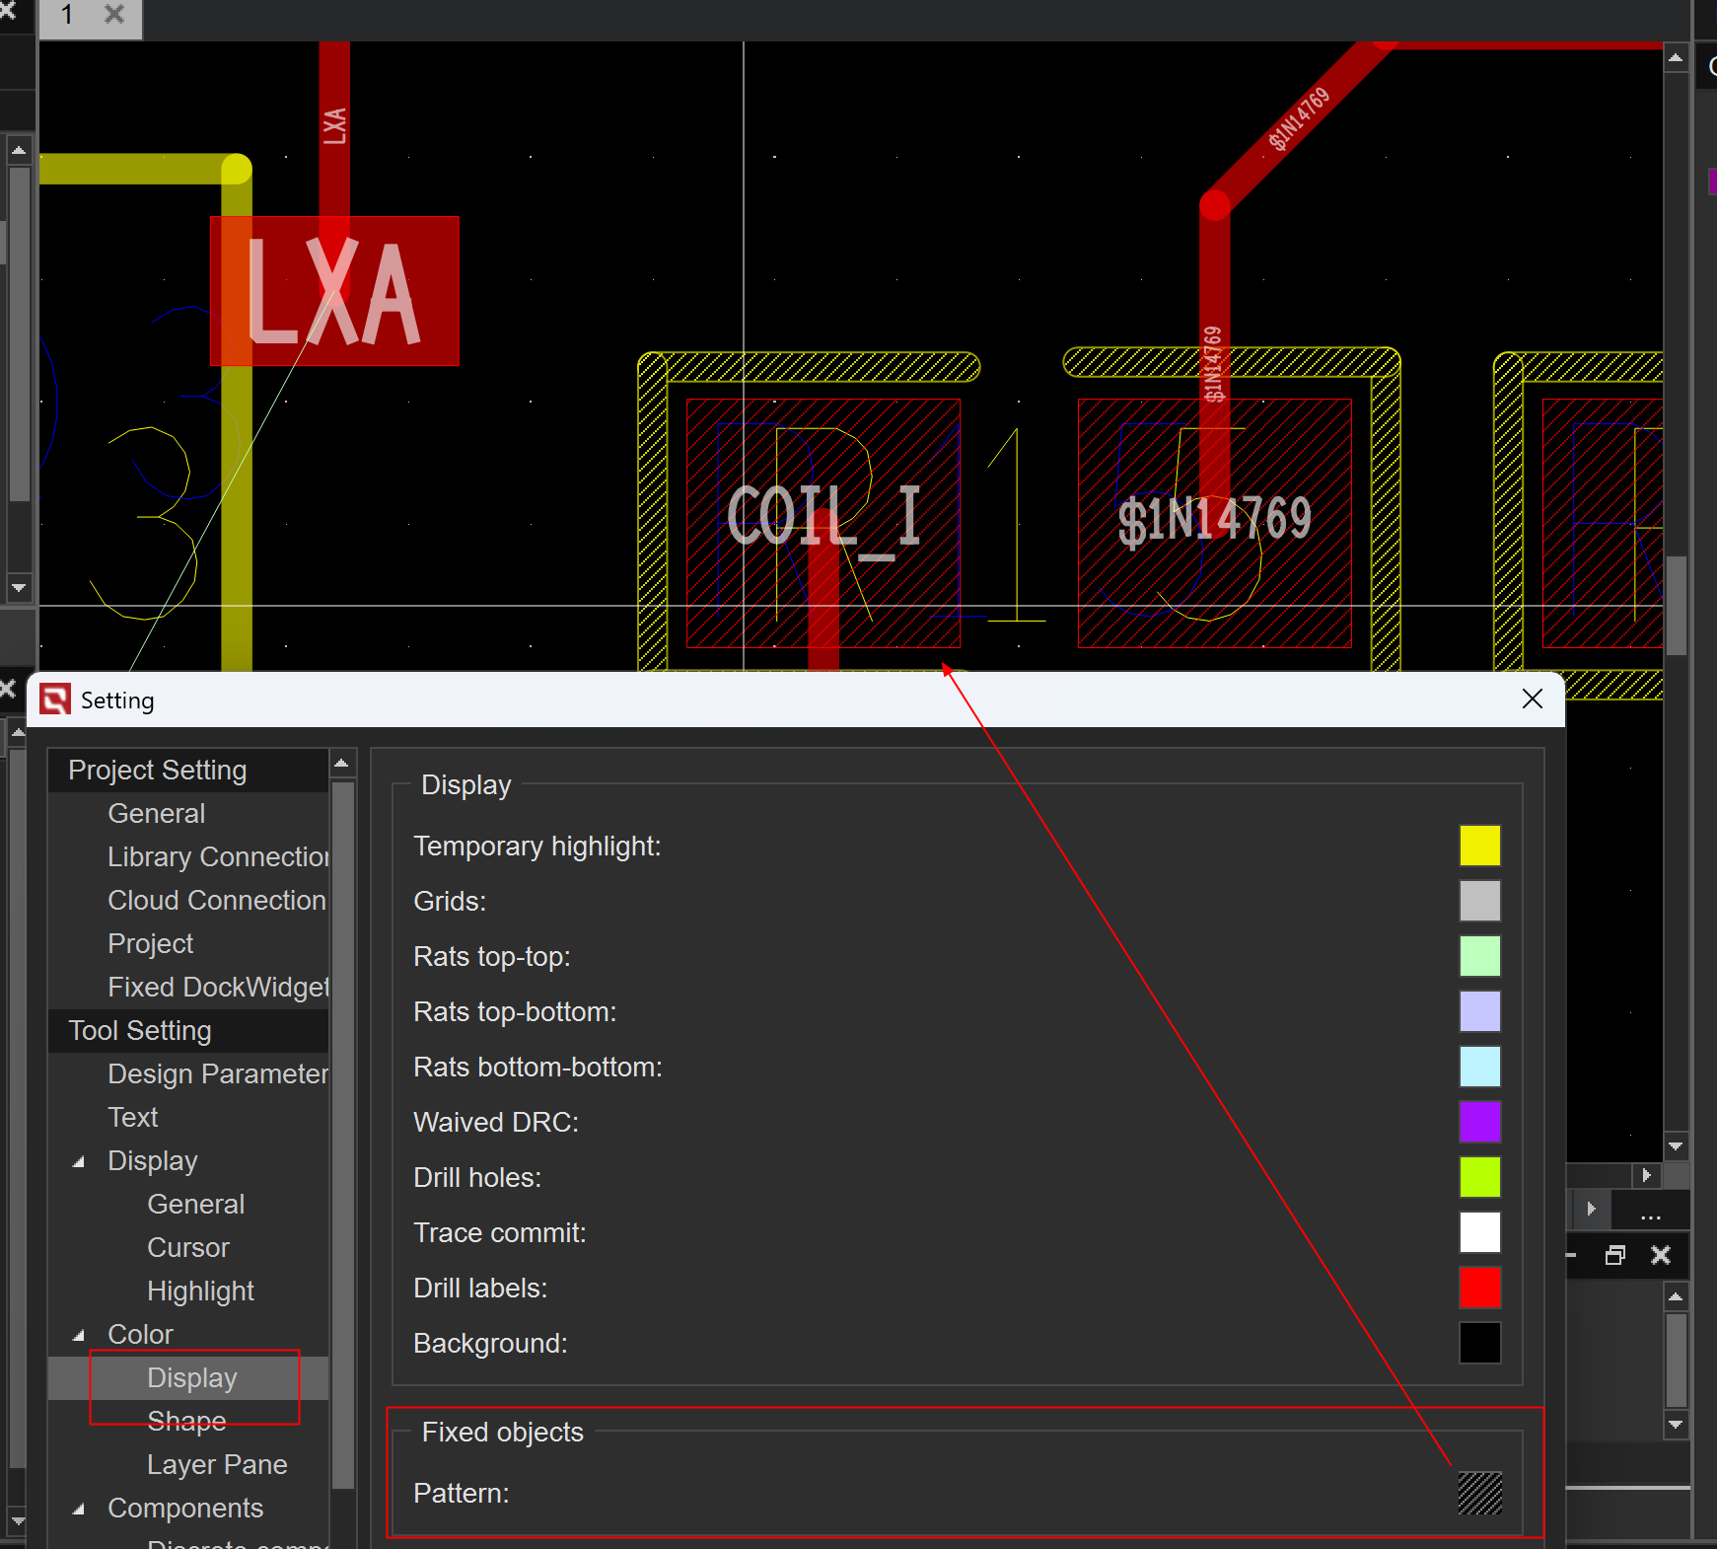The width and height of the screenshot is (1717, 1549).
Task: Collapse the Color tree node arrow
Action: pyautogui.click(x=79, y=1336)
